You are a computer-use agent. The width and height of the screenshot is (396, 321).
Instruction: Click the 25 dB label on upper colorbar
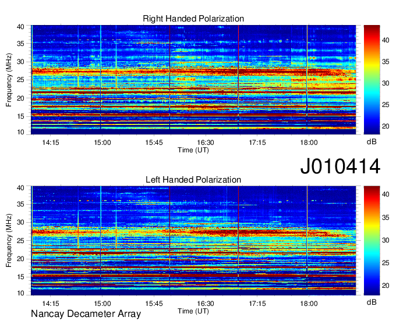point(386,105)
